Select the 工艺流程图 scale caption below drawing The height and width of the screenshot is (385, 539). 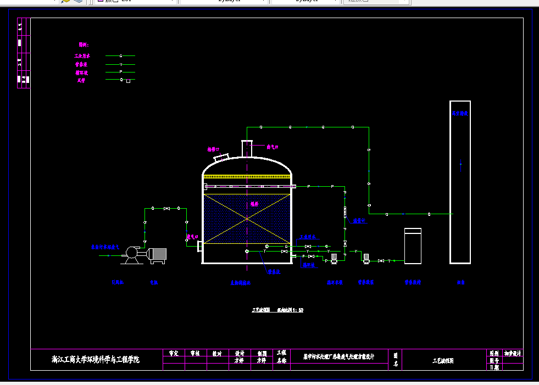277,310
